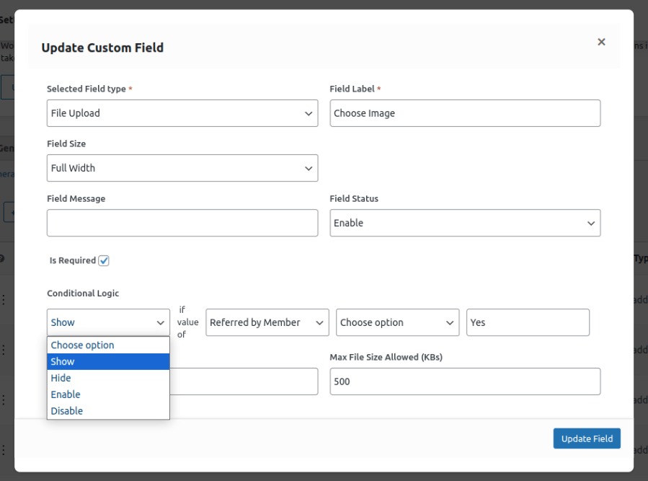
Task: Open the Selected Field type dropdown
Action: [x=182, y=113]
